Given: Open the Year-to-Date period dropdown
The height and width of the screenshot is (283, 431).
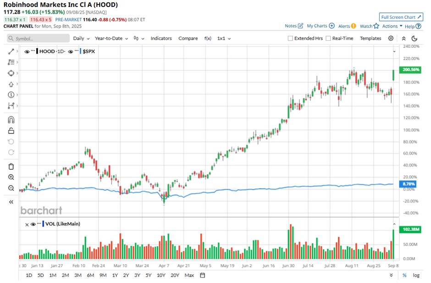Looking at the screenshot, I should [x=111, y=39].
